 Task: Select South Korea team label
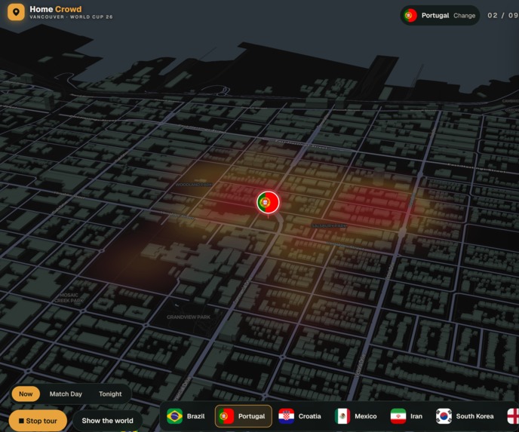(x=474, y=416)
